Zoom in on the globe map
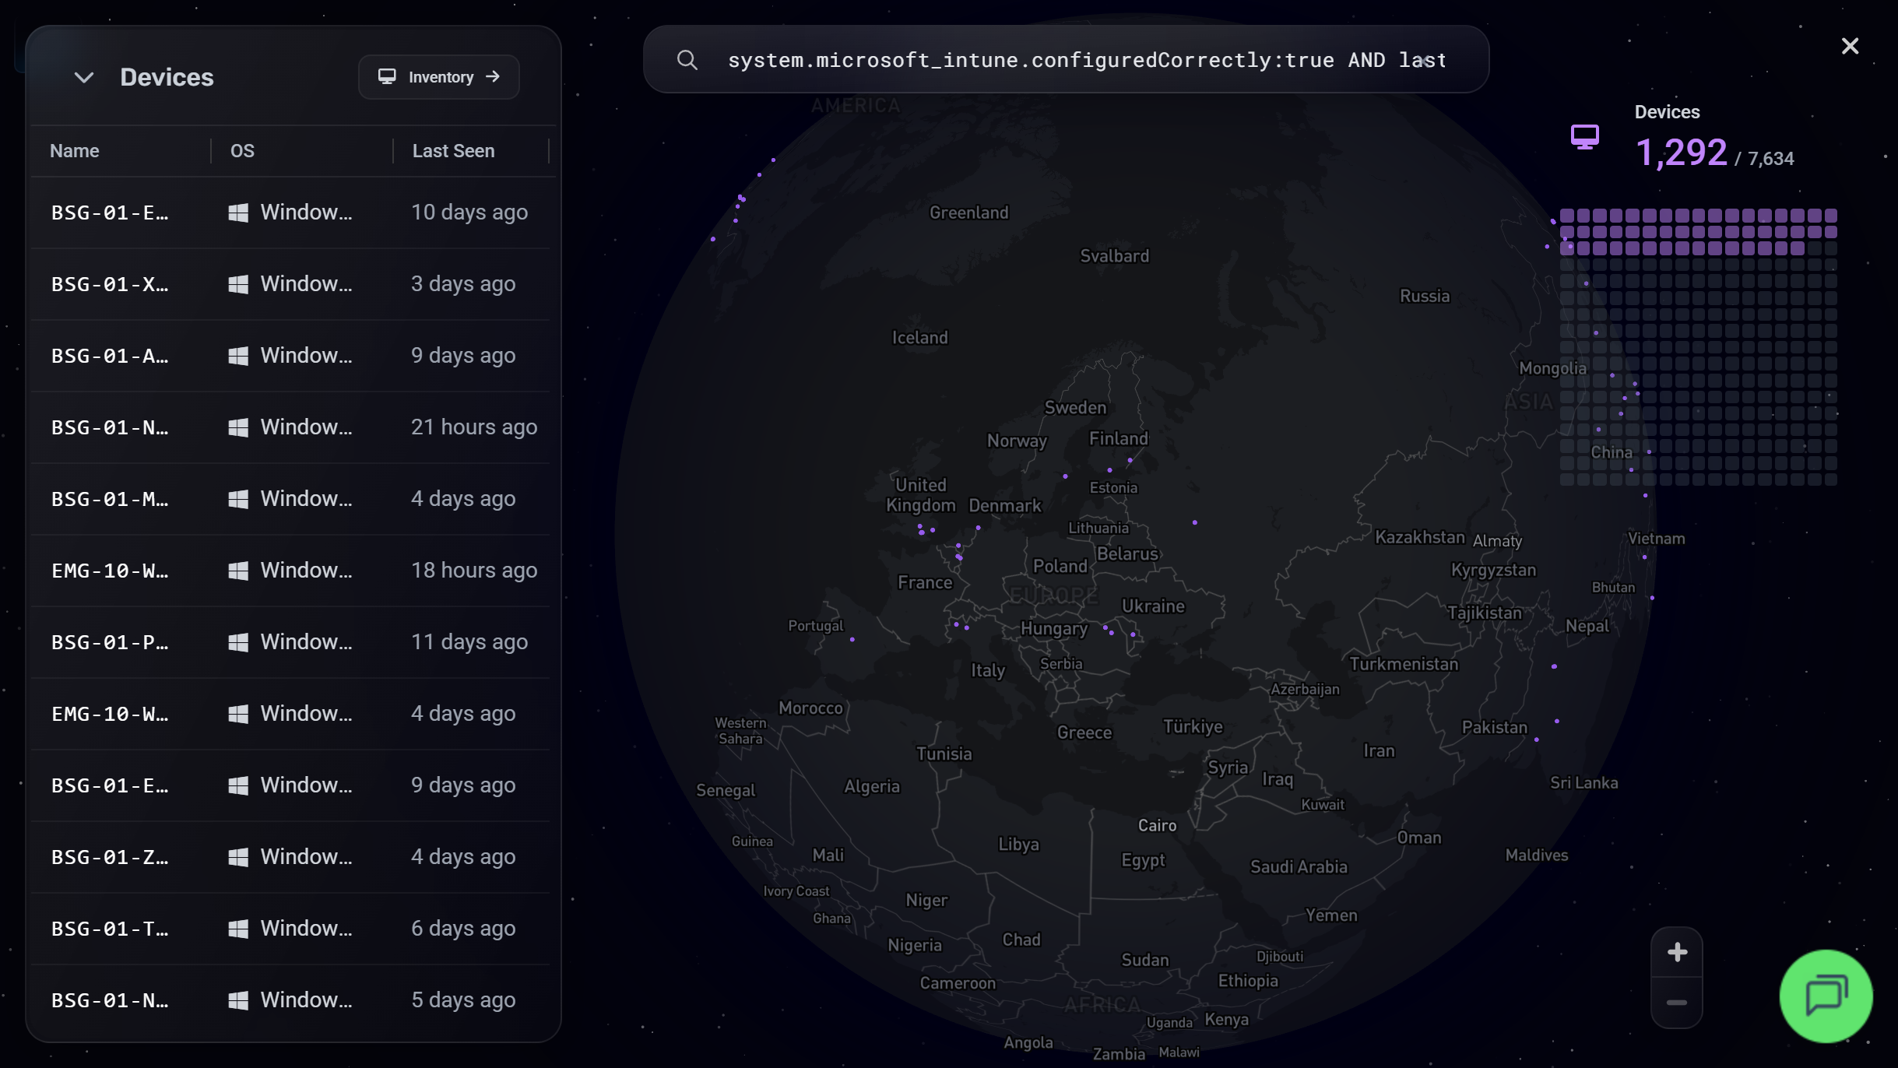This screenshot has height=1068, width=1898. pos(1677,952)
